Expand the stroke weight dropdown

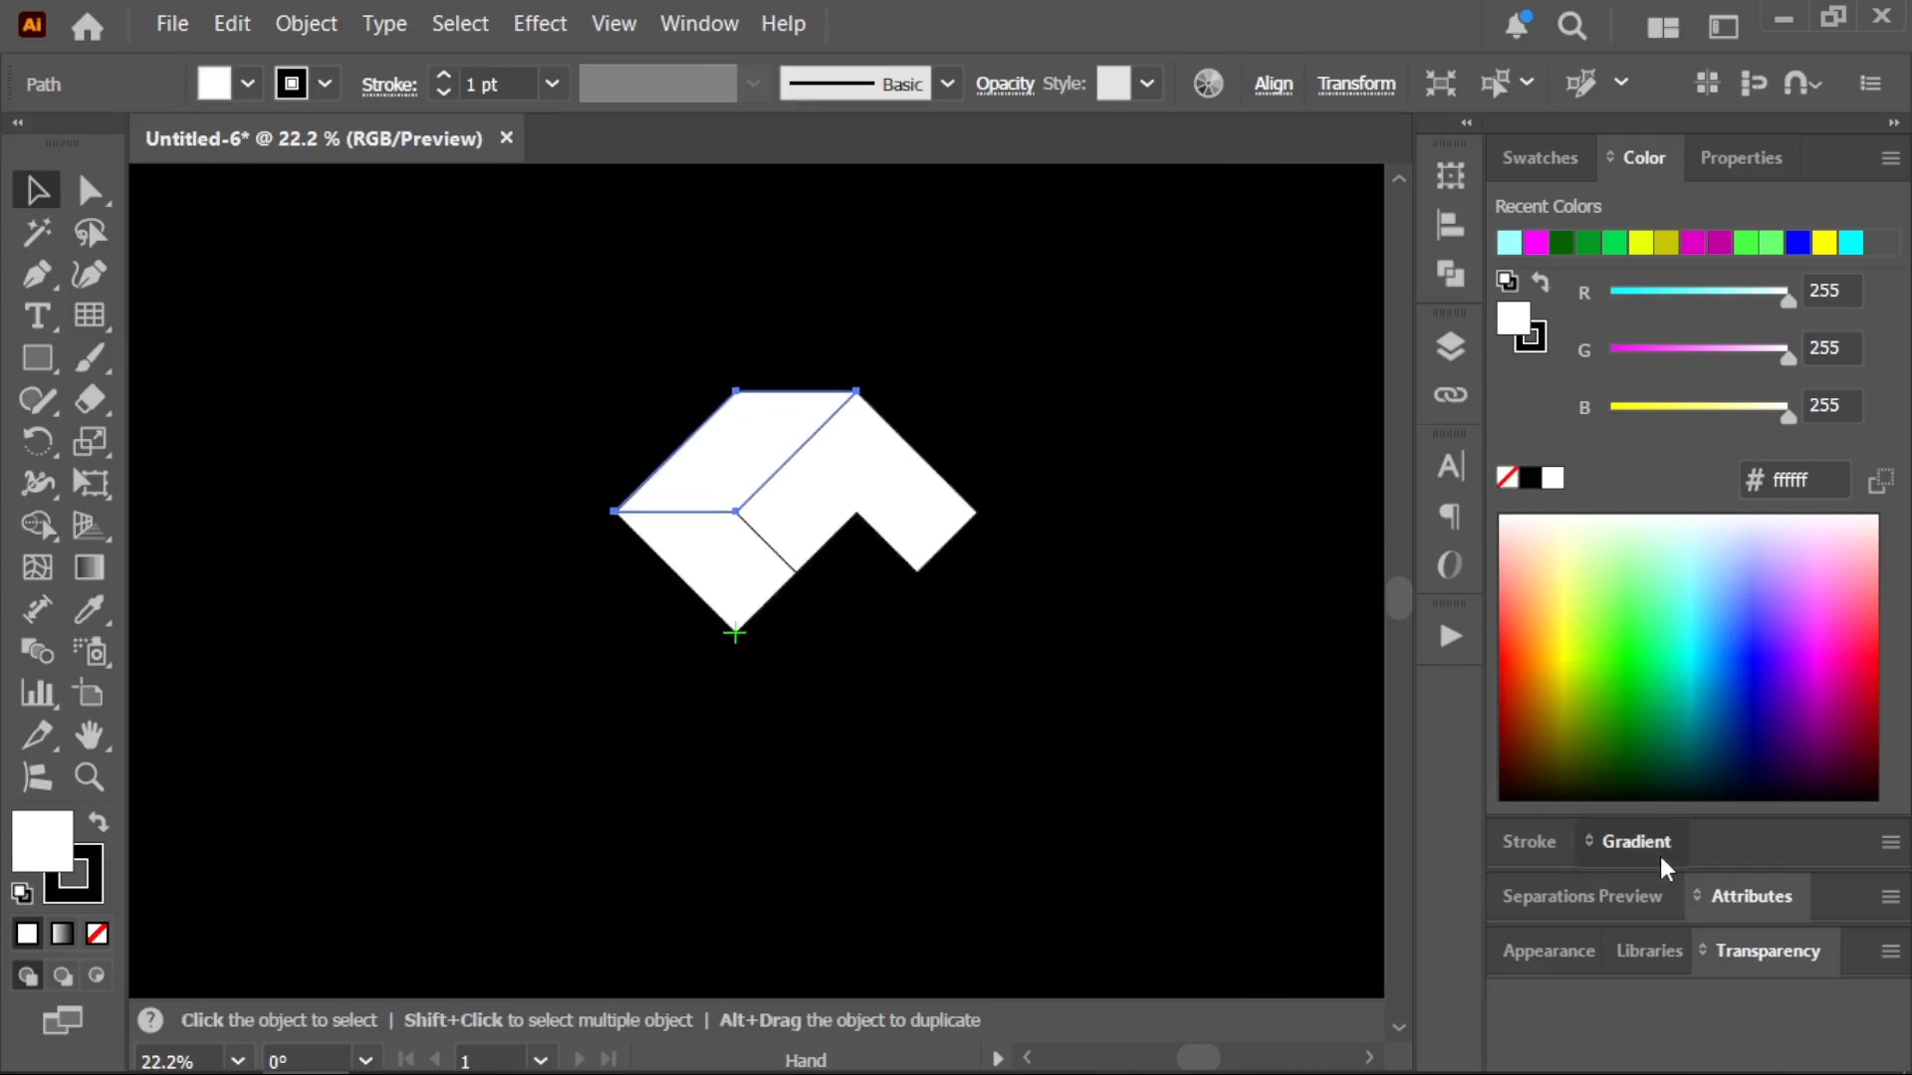(552, 84)
